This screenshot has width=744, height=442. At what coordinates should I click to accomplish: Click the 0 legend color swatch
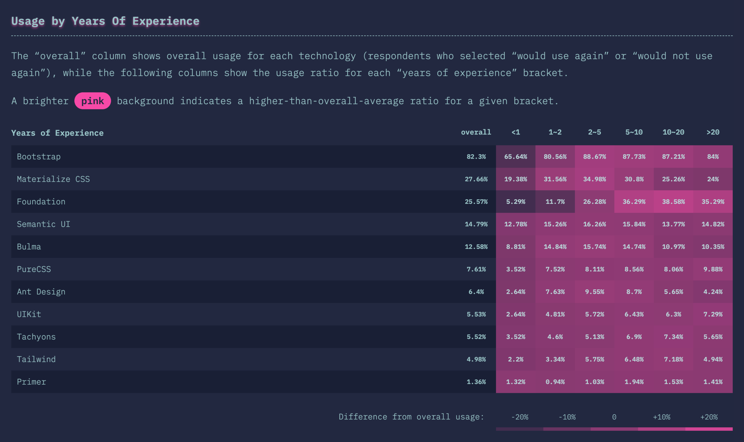pyautogui.click(x=614, y=429)
